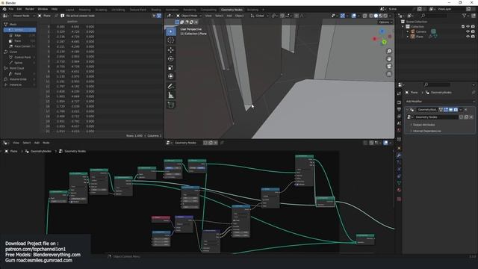
Task: Open the Window menu
Action: pyautogui.click(x=43, y=9)
